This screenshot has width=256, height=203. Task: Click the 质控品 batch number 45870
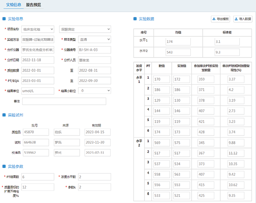click(36, 132)
